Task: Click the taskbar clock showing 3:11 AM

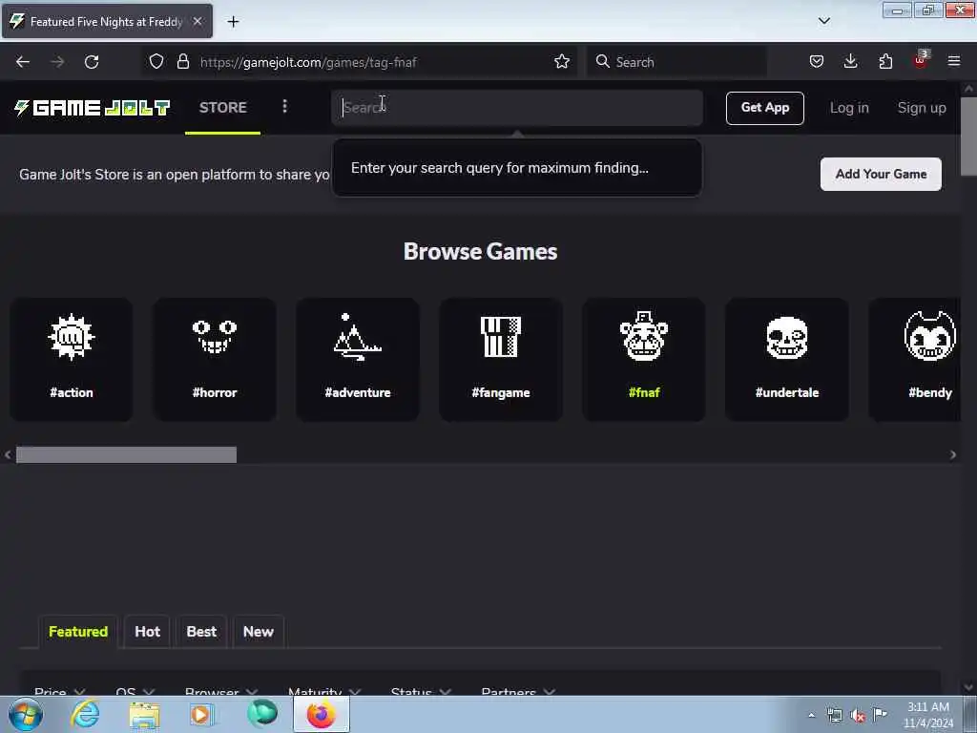Action: pos(927,715)
